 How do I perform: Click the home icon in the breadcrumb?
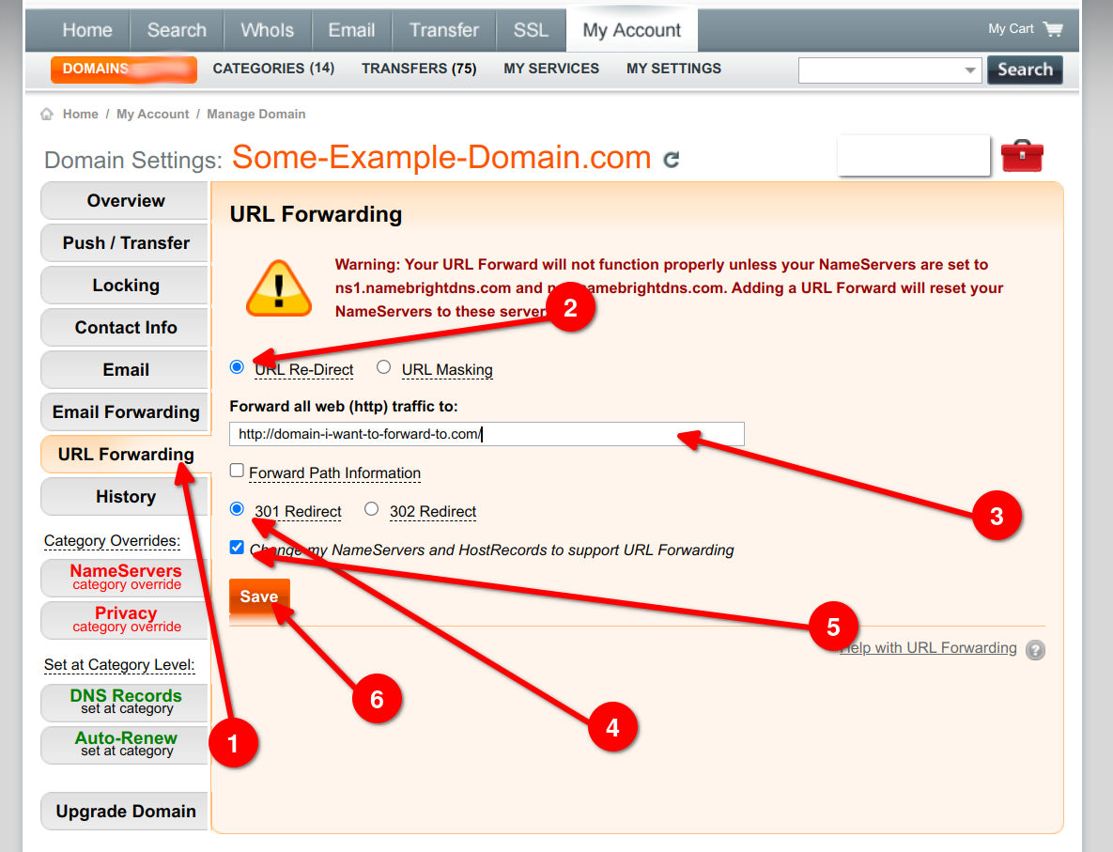pyautogui.click(x=47, y=115)
